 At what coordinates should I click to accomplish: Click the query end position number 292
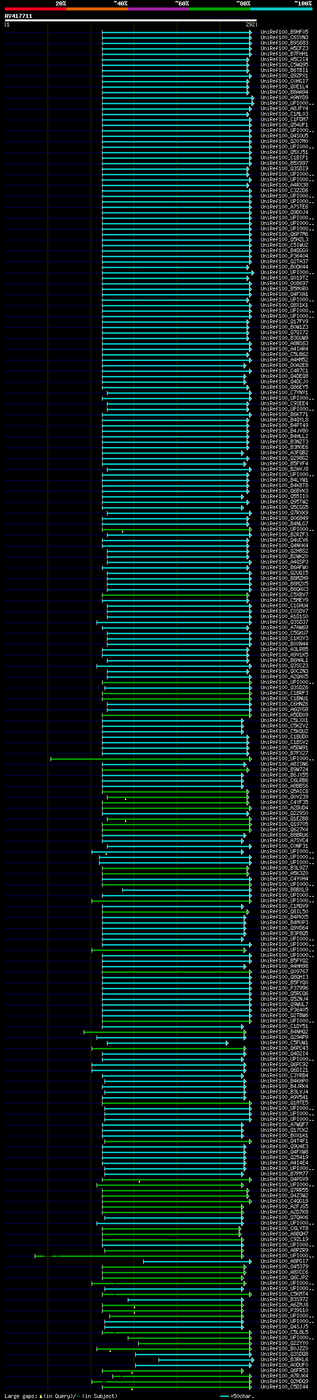coord(250,24)
